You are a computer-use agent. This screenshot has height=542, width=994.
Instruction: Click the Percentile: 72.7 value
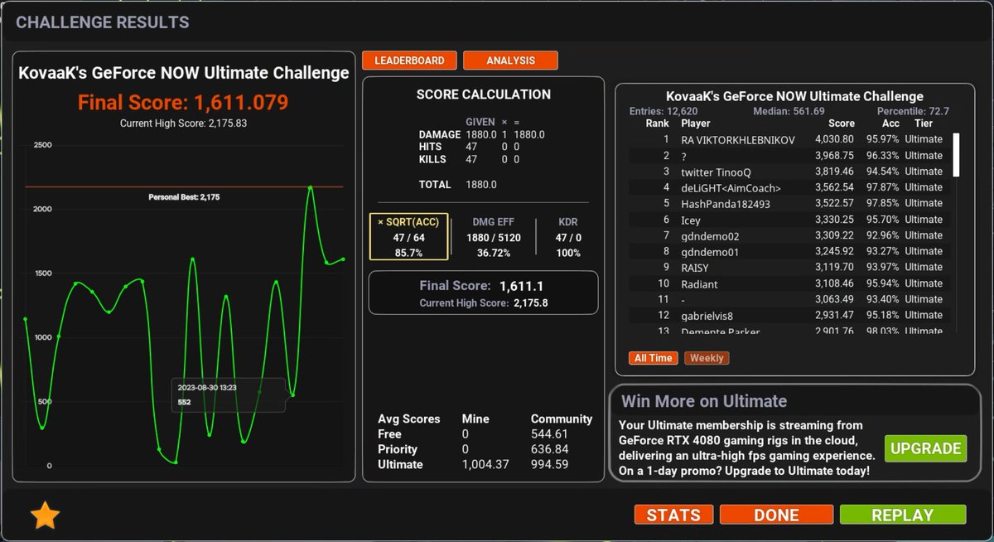[913, 111]
